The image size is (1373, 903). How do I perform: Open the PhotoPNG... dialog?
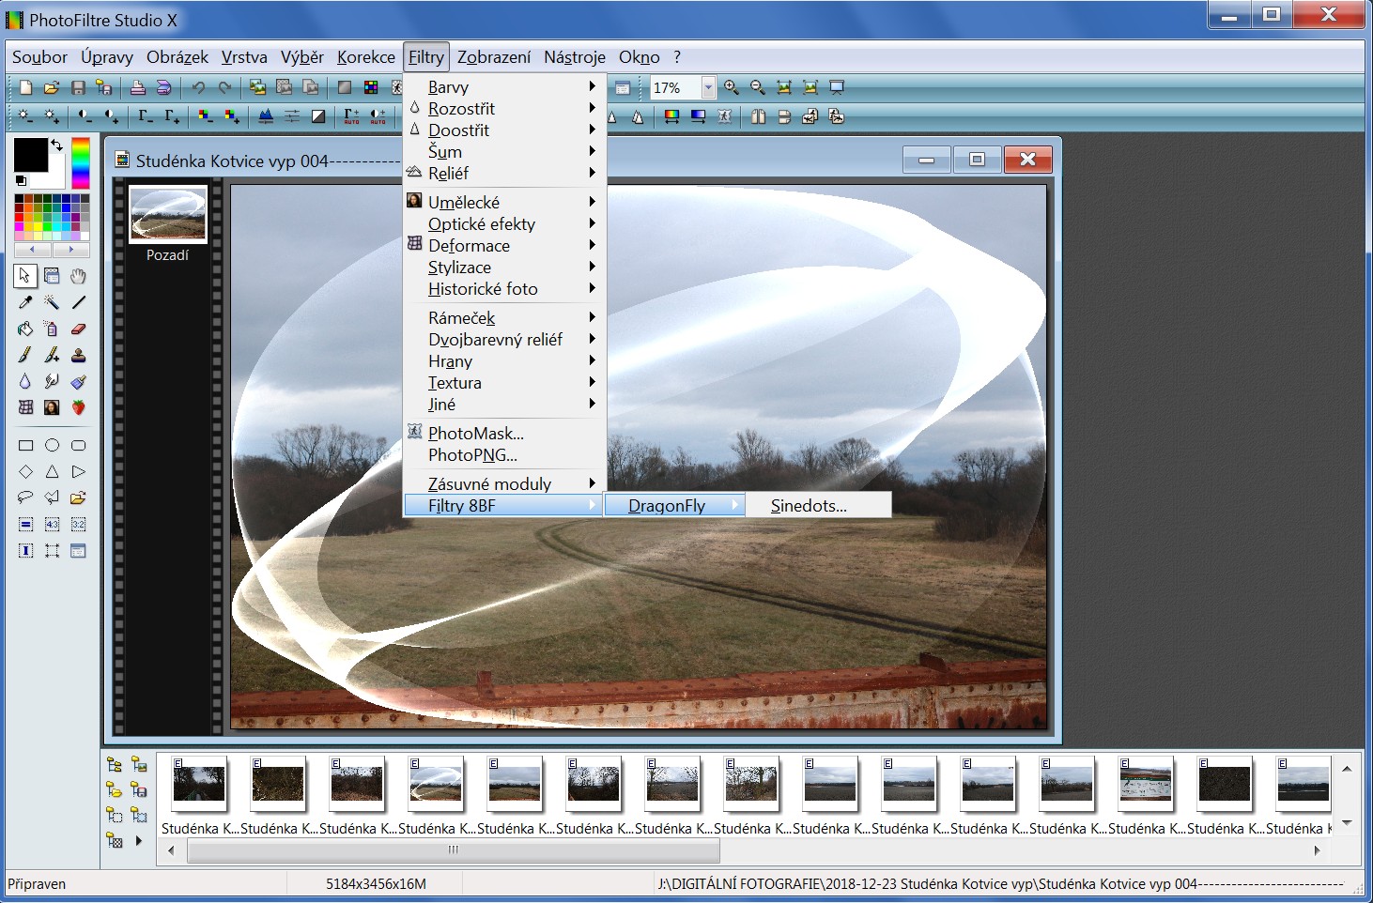(x=505, y=454)
